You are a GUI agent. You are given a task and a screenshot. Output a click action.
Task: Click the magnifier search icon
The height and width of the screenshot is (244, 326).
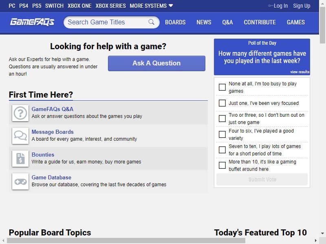tap(151, 22)
